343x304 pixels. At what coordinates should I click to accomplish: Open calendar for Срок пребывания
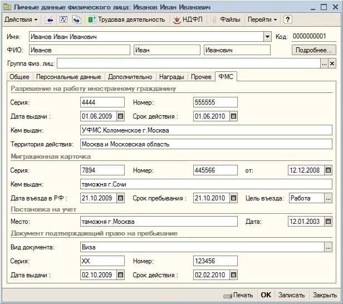233,198
